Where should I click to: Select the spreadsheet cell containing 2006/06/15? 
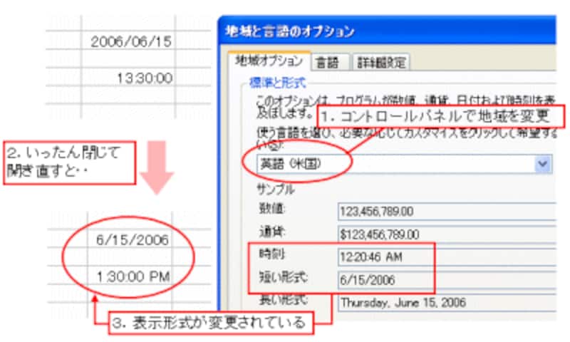point(131,42)
